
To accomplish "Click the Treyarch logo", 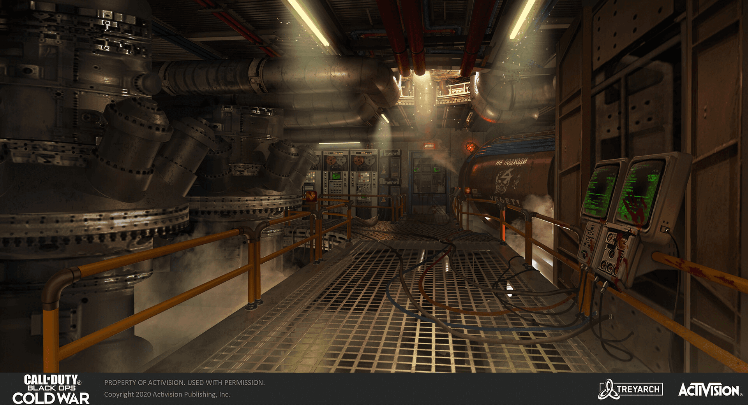I will (630, 389).
